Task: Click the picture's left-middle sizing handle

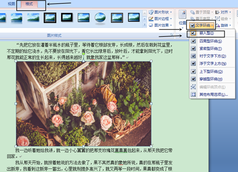Action: pyautogui.click(x=16, y=104)
